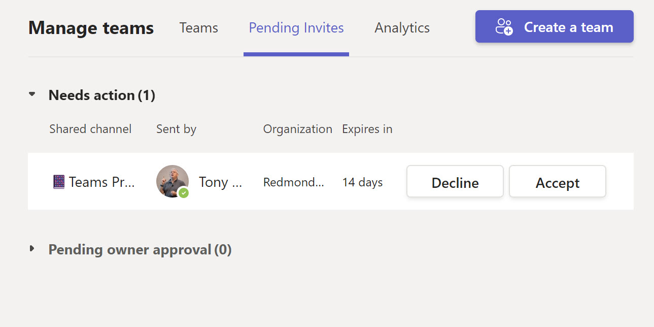Click the truncated sender name Tony

click(220, 181)
